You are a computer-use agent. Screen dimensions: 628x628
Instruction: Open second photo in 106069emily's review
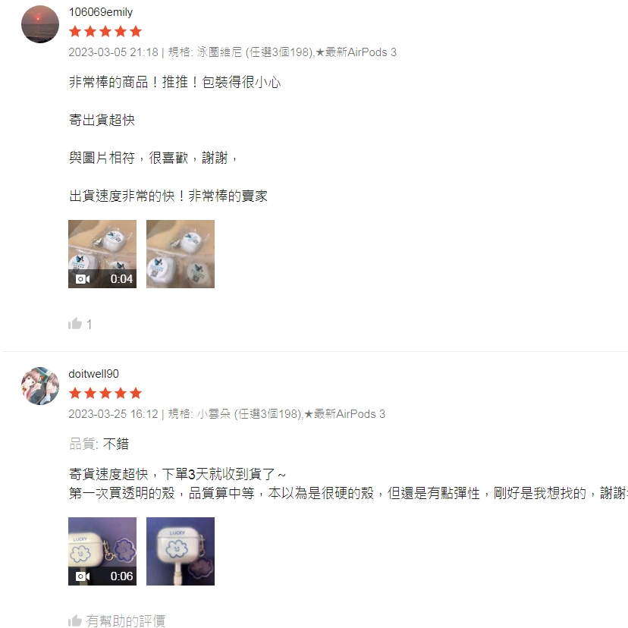tap(181, 254)
